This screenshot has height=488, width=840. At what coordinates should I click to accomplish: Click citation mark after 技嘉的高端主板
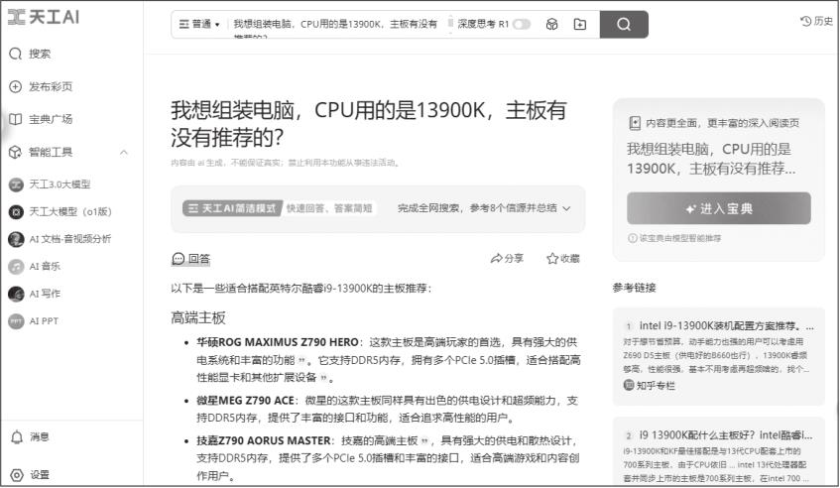click(424, 440)
